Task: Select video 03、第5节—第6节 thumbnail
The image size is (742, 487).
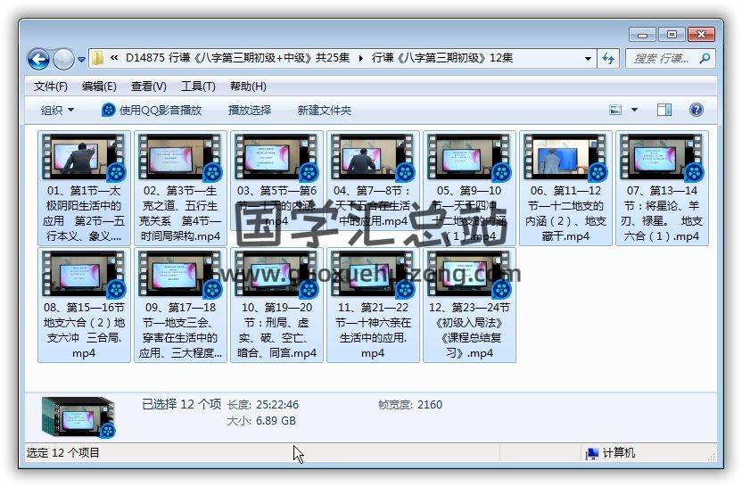Action: pos(276,157)
